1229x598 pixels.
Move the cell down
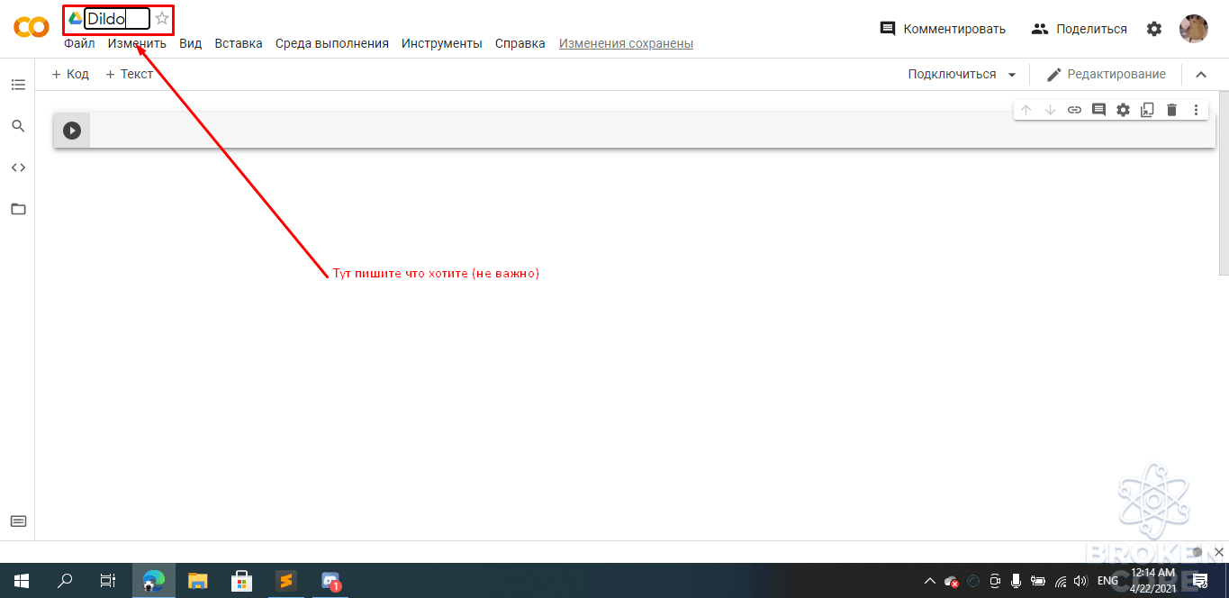1050,110
